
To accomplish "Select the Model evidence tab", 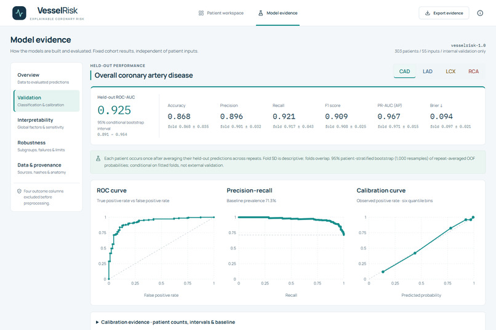I will click(278, 13).
